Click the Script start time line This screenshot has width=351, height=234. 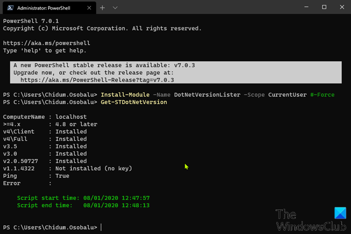tap(83, 198)
